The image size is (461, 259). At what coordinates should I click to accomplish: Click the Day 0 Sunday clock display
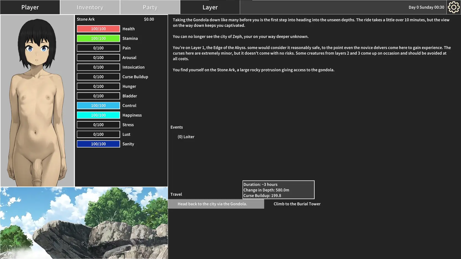(426, 7)
